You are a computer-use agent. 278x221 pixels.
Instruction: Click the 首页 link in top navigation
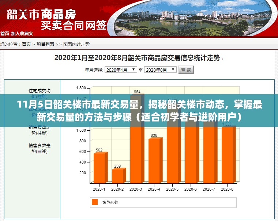click(5, 33)
